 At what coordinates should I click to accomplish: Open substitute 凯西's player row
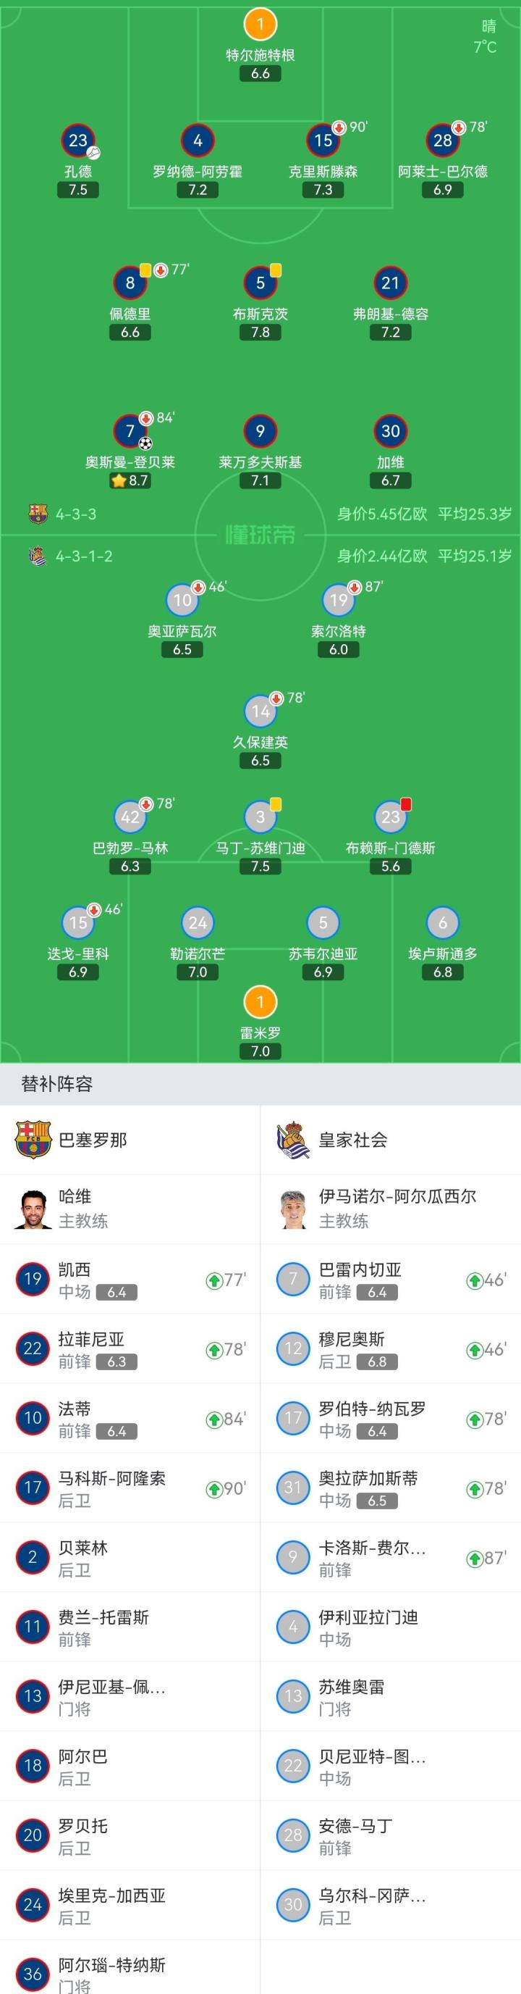click(x=130, y=1279)
